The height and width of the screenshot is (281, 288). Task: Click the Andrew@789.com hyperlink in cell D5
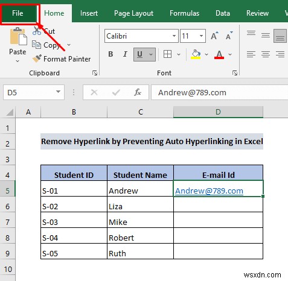(x=209, y=191)
